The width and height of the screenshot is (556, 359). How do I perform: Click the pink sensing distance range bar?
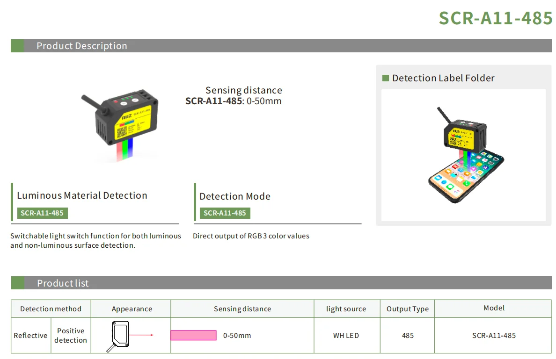(x=194, y=335)
